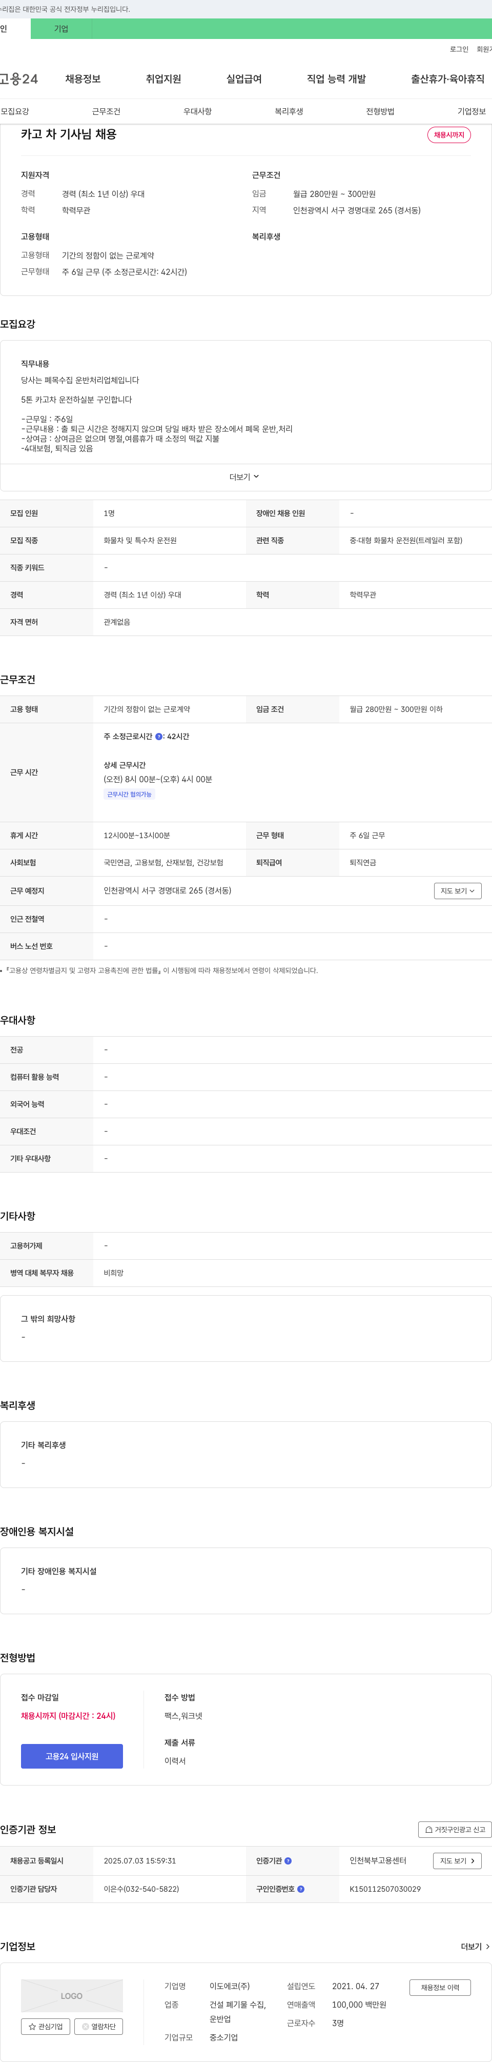Click the help icon next to 인증기관

(x=288, y=1860)
